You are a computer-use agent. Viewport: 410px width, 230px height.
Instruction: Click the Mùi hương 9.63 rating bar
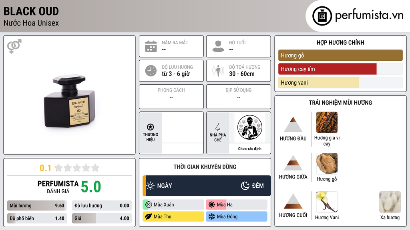[x=37, y=206]
